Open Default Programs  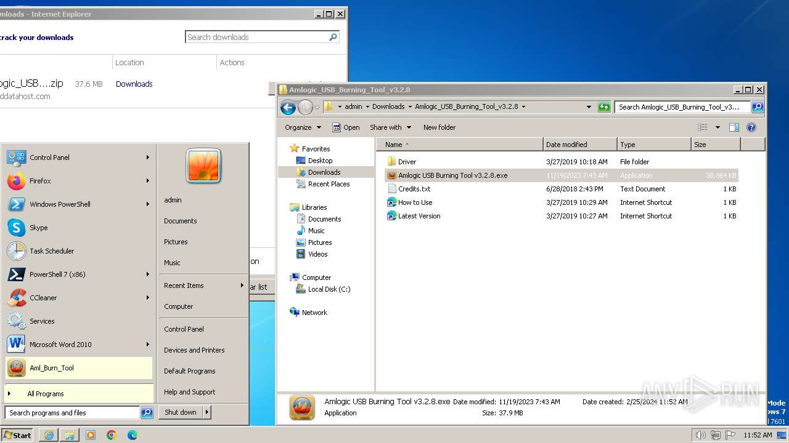pos(190,371)
